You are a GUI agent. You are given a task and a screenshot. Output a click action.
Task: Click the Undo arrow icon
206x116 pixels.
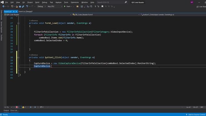(27, 6)
